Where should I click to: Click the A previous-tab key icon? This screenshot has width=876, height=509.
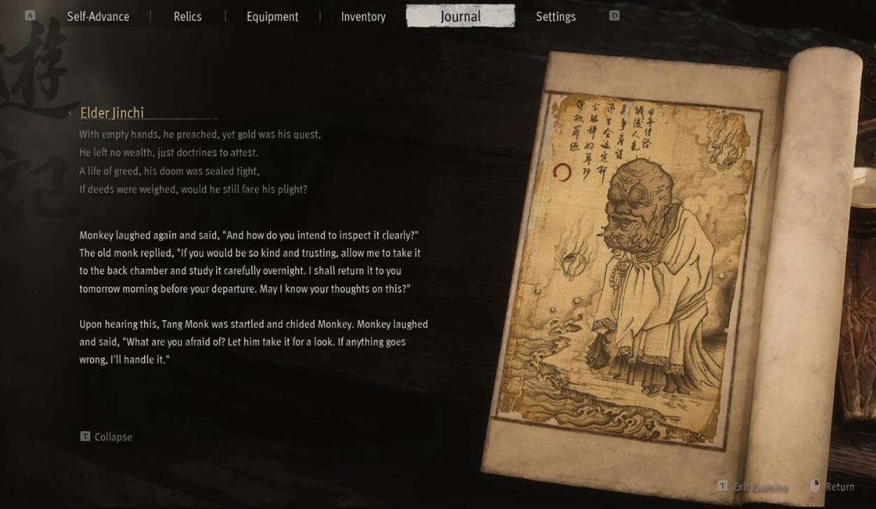pyautogui.click(x=30, y=15)
